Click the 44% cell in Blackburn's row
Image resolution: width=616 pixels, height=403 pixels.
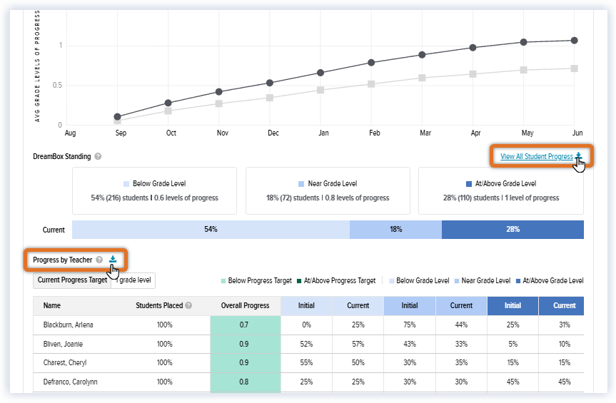[x=461, y=325]
